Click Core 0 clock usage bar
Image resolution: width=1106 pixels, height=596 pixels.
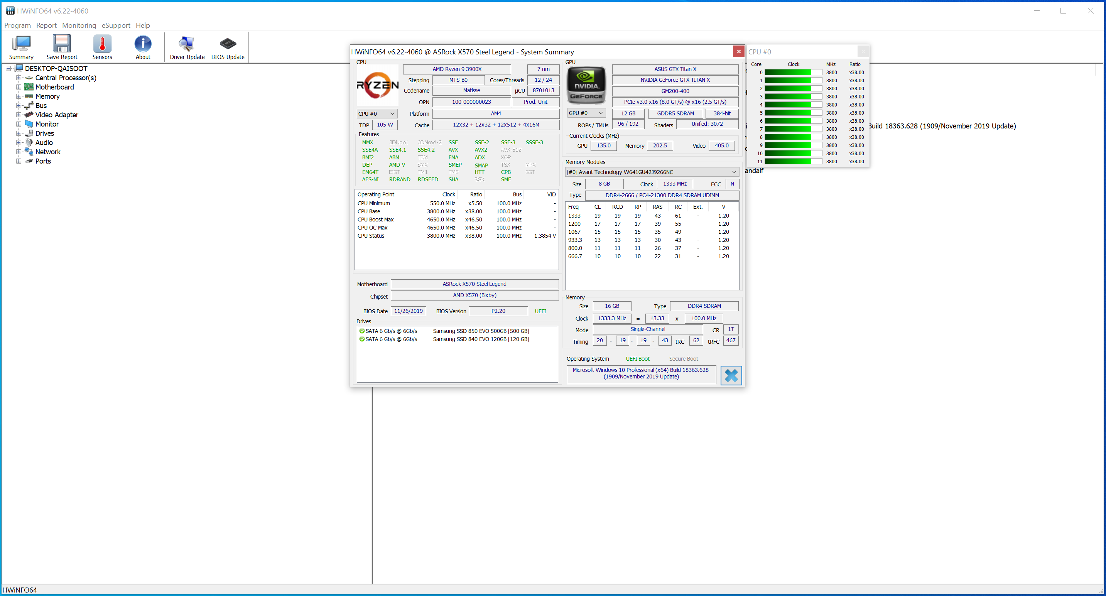793,73
